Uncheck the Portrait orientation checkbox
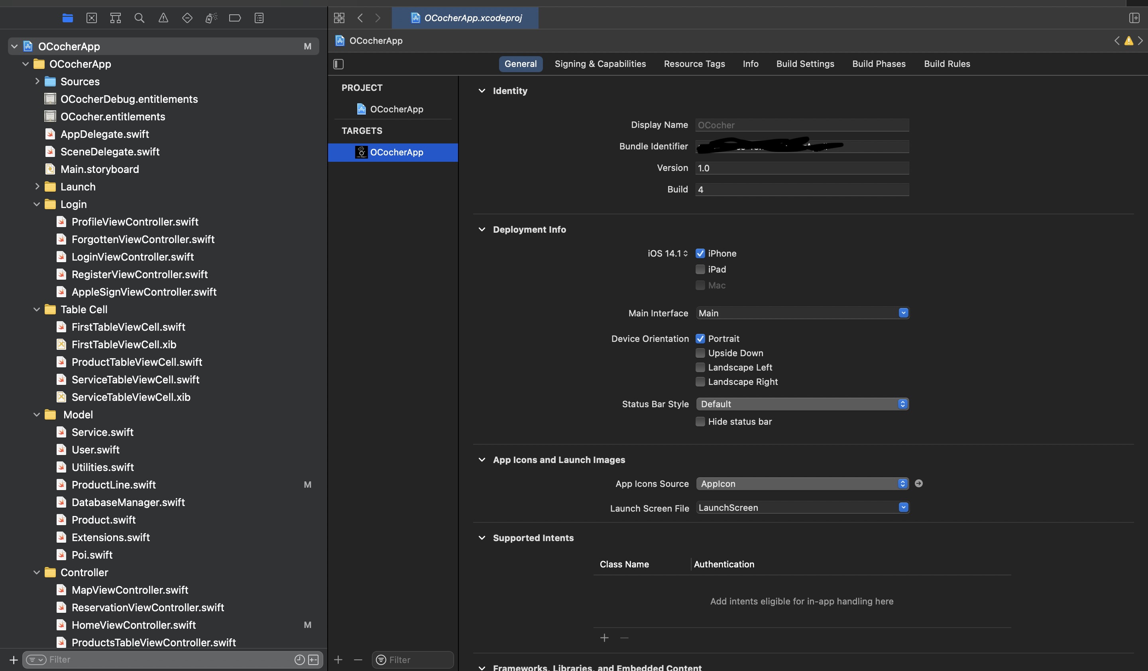The width and height of the screenshot is (1148, 671). [x=700, y=339]
